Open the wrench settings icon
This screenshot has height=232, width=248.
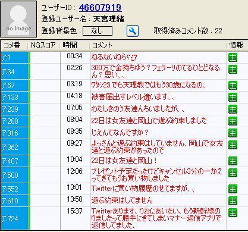click(x=133, y=31)
